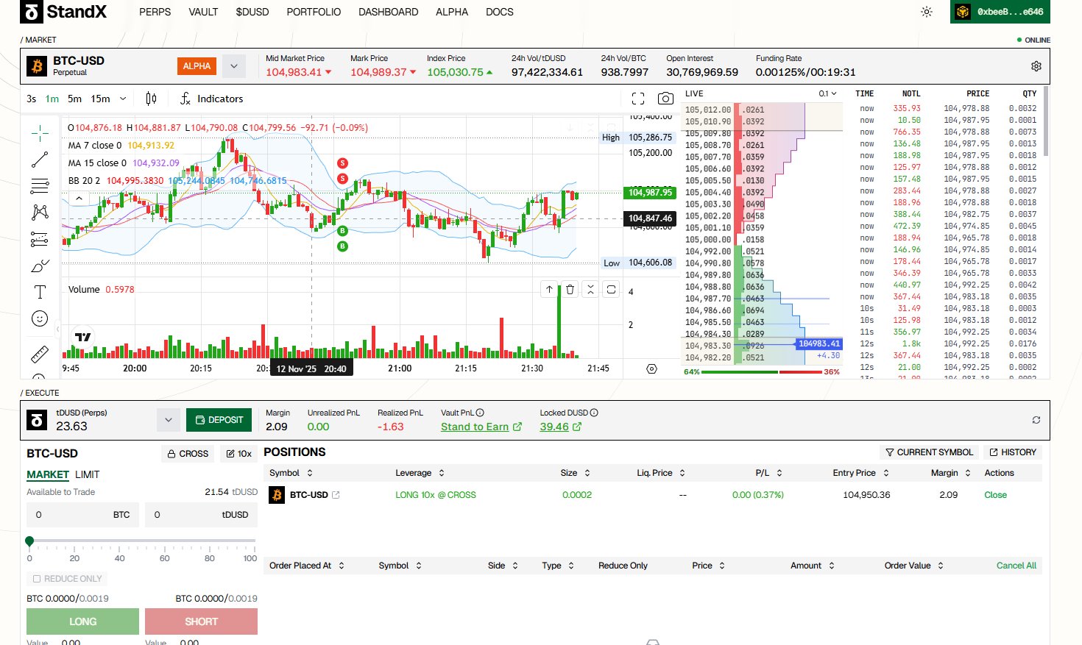Viewport: 1082px width, 645px height.
Task: Open the DOCS link
Action: pyautogui.click(x=500, y=12)
